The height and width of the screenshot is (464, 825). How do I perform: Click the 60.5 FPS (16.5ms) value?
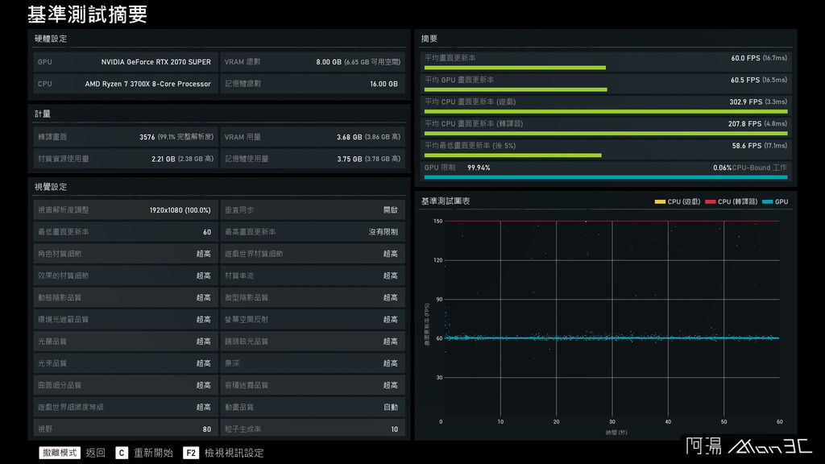pos(759,80)
